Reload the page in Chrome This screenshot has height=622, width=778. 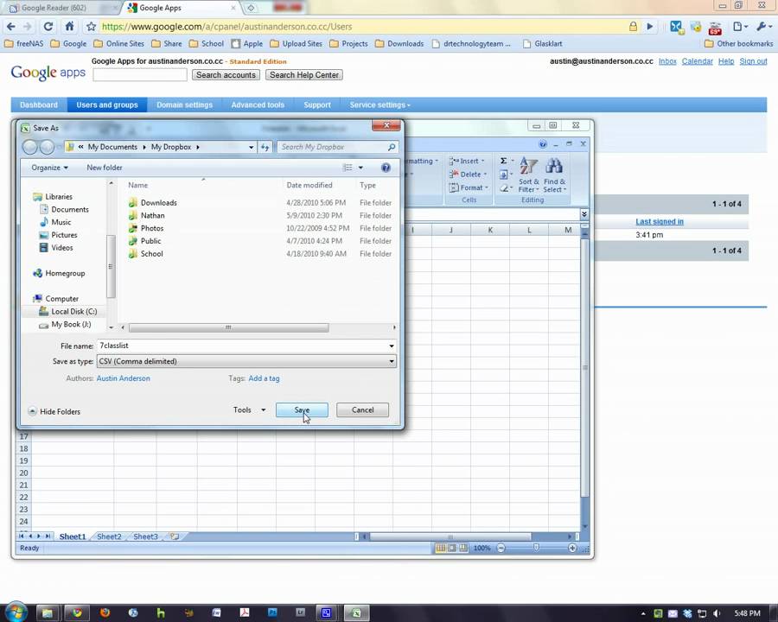pyautogui.click(x=48, y=26)
